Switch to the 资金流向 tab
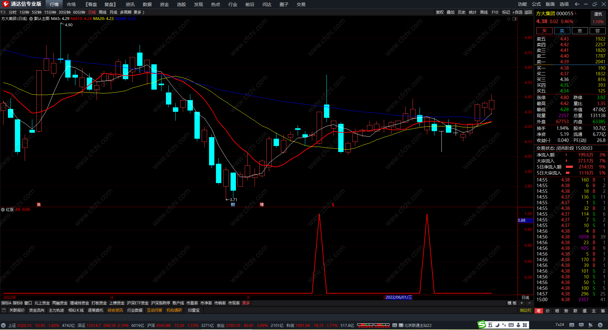This screenshot has width=608, height=330. coord(36,310)
